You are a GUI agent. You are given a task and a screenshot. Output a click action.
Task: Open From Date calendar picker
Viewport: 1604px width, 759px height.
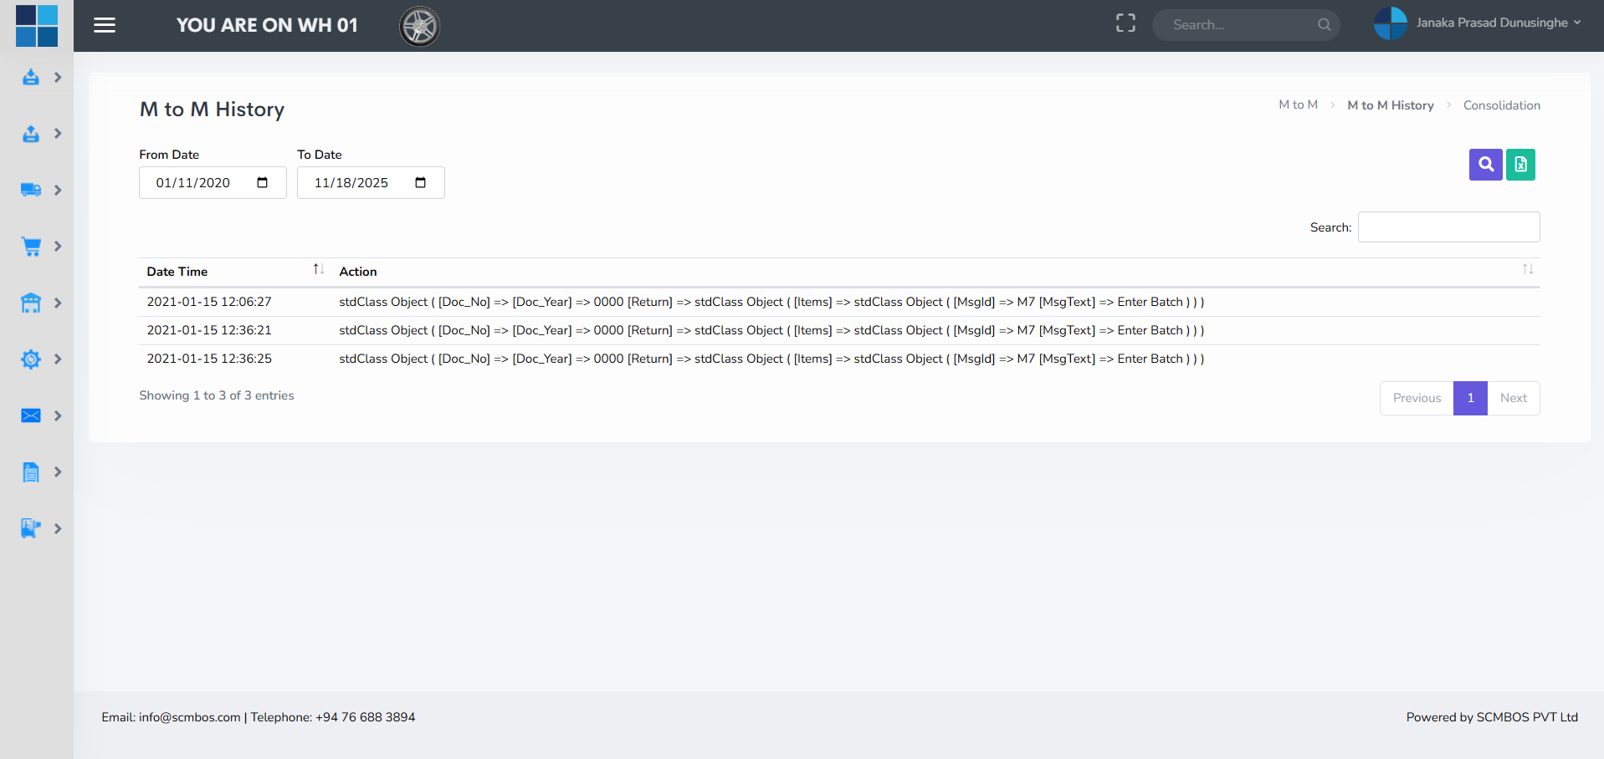click(x=262, y=183)
